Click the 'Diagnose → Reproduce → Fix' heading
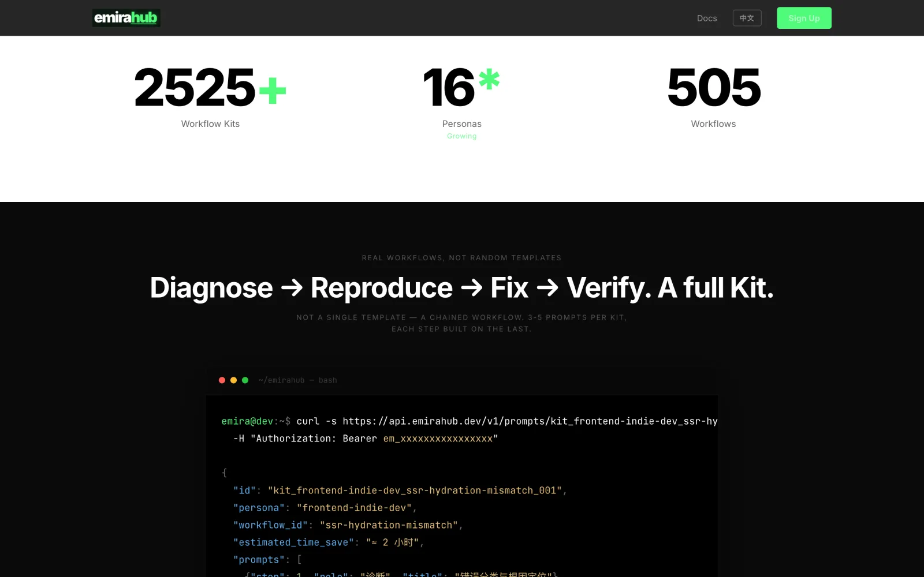This screenshot has height=577, width=924. [x=461, y=287]
